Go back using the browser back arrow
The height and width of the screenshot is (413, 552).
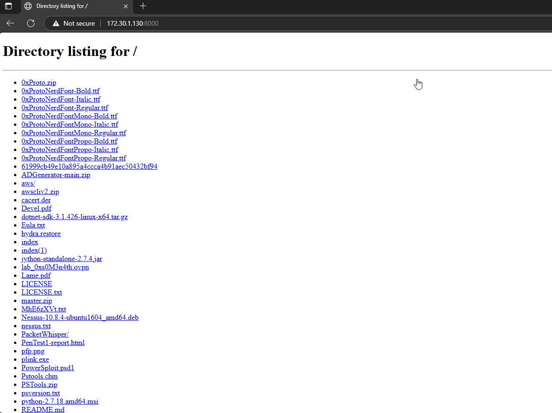(10, 23)
